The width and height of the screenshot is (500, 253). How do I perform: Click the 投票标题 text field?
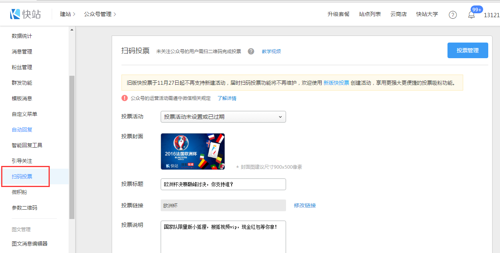[x=223, y=184]
